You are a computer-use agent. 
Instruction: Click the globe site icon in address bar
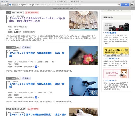pyautogui.click(x=10, y=5)
